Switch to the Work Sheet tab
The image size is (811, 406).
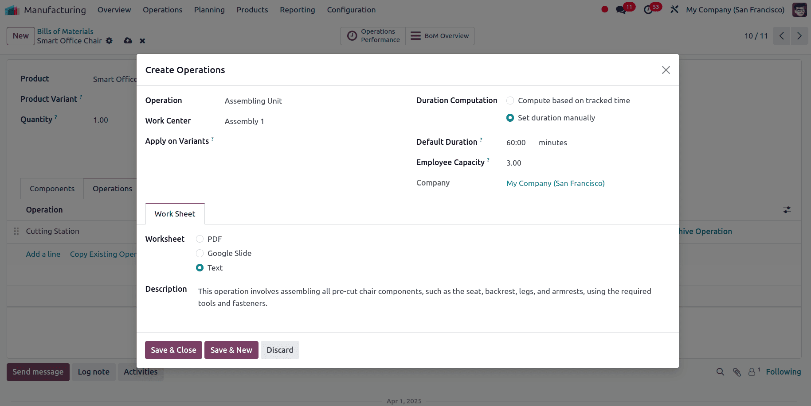pyautogui.click(x=175, y=214)
